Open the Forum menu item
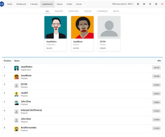 (x=79, y=4)
